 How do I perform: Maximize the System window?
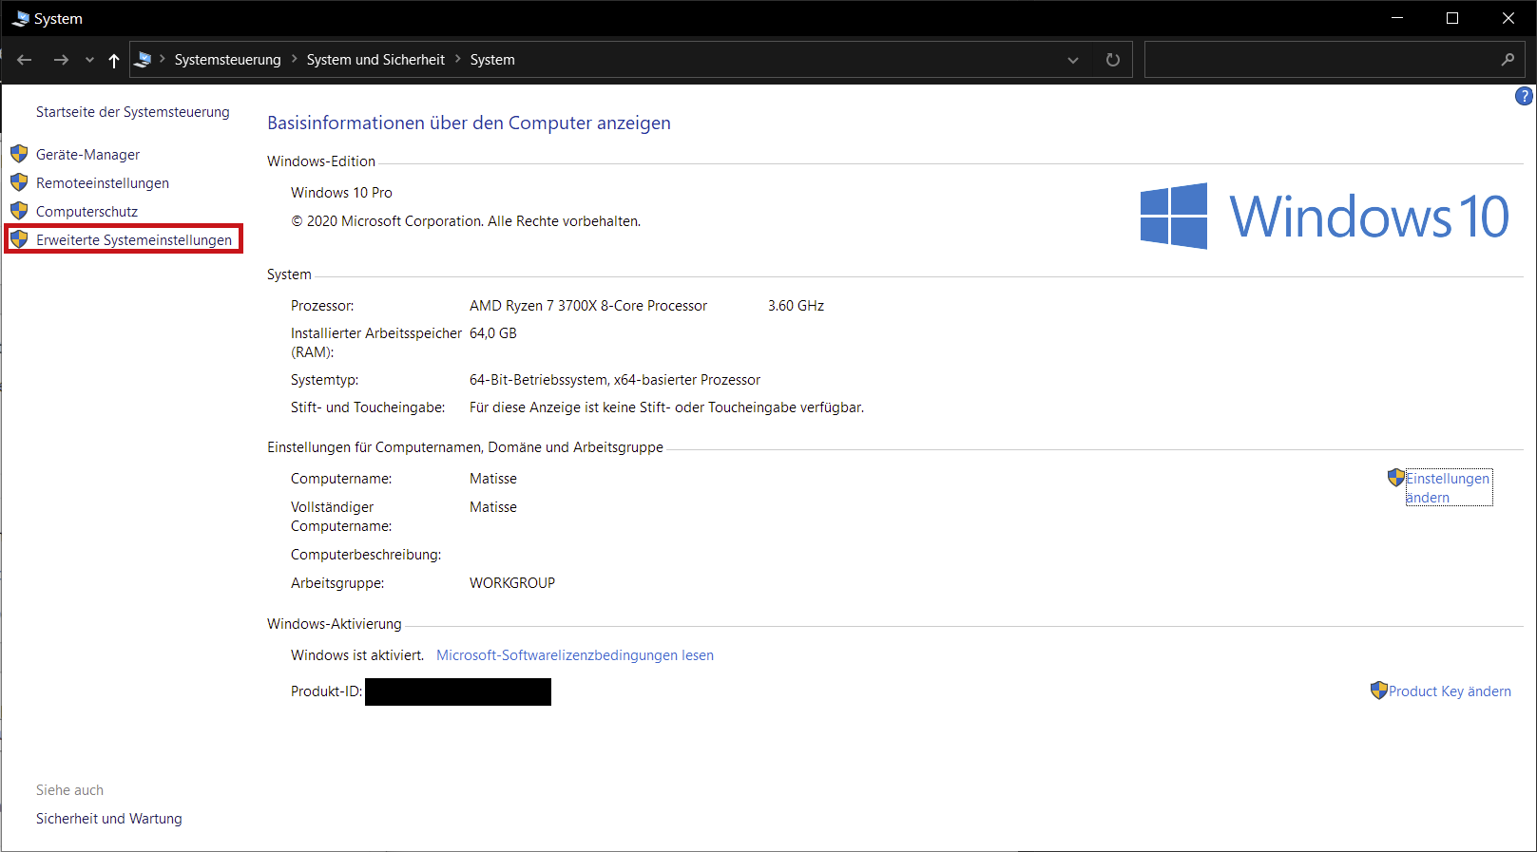click(1452, 18)
